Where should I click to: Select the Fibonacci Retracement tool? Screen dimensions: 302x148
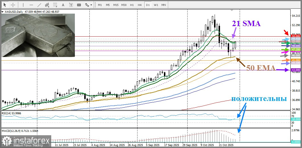click(55, 5)
